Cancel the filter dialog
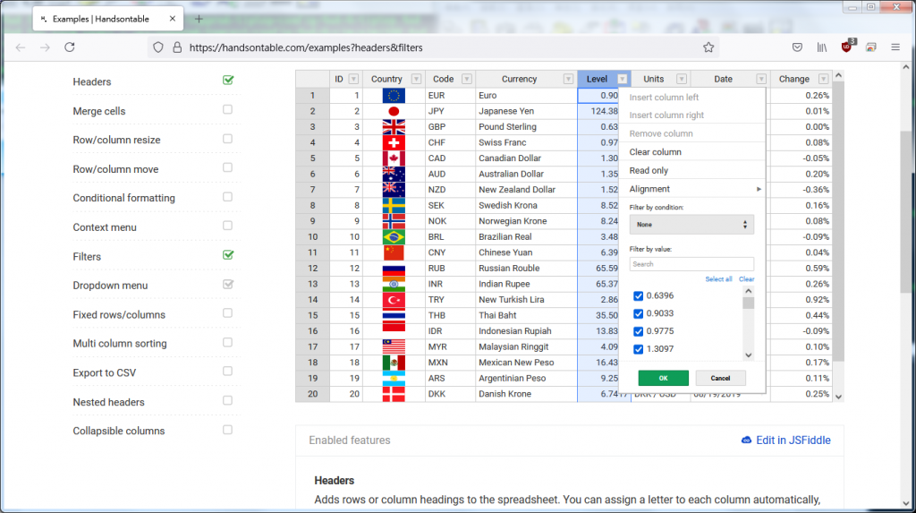This screenshot has width=916, height=513. click(x=720, y=378)
